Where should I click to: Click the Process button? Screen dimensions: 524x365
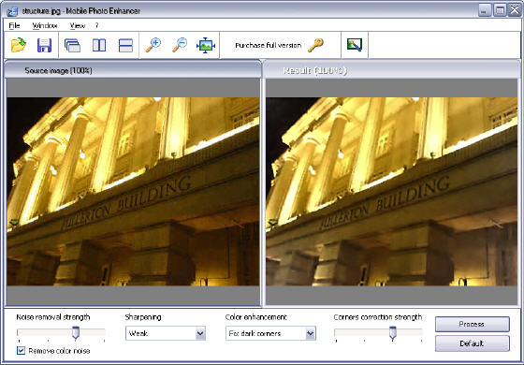click(x=473, y=324)
